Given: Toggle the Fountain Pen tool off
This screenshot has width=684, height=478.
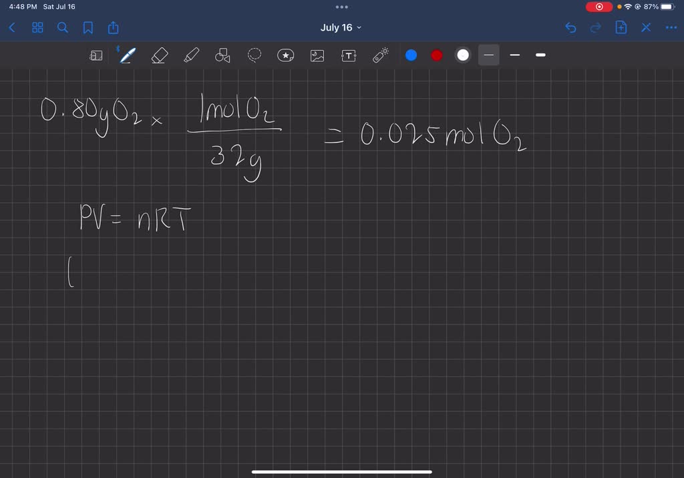Looking at the screenshot, I should pos(127,55).
